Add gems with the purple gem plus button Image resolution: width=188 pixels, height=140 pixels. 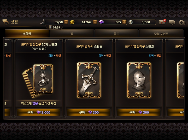coord(124,22)
